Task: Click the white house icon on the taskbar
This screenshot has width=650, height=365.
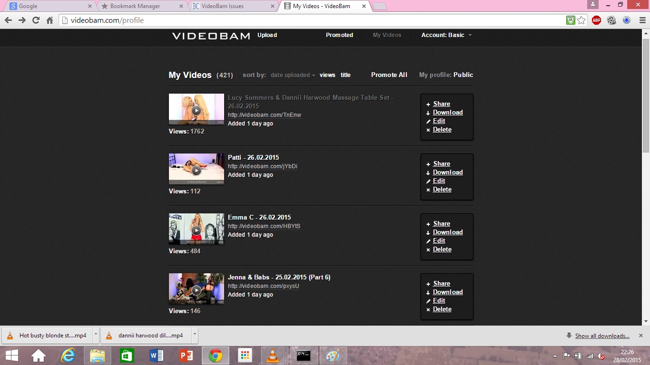Action: pyautogui.click(x=39, y=355)
